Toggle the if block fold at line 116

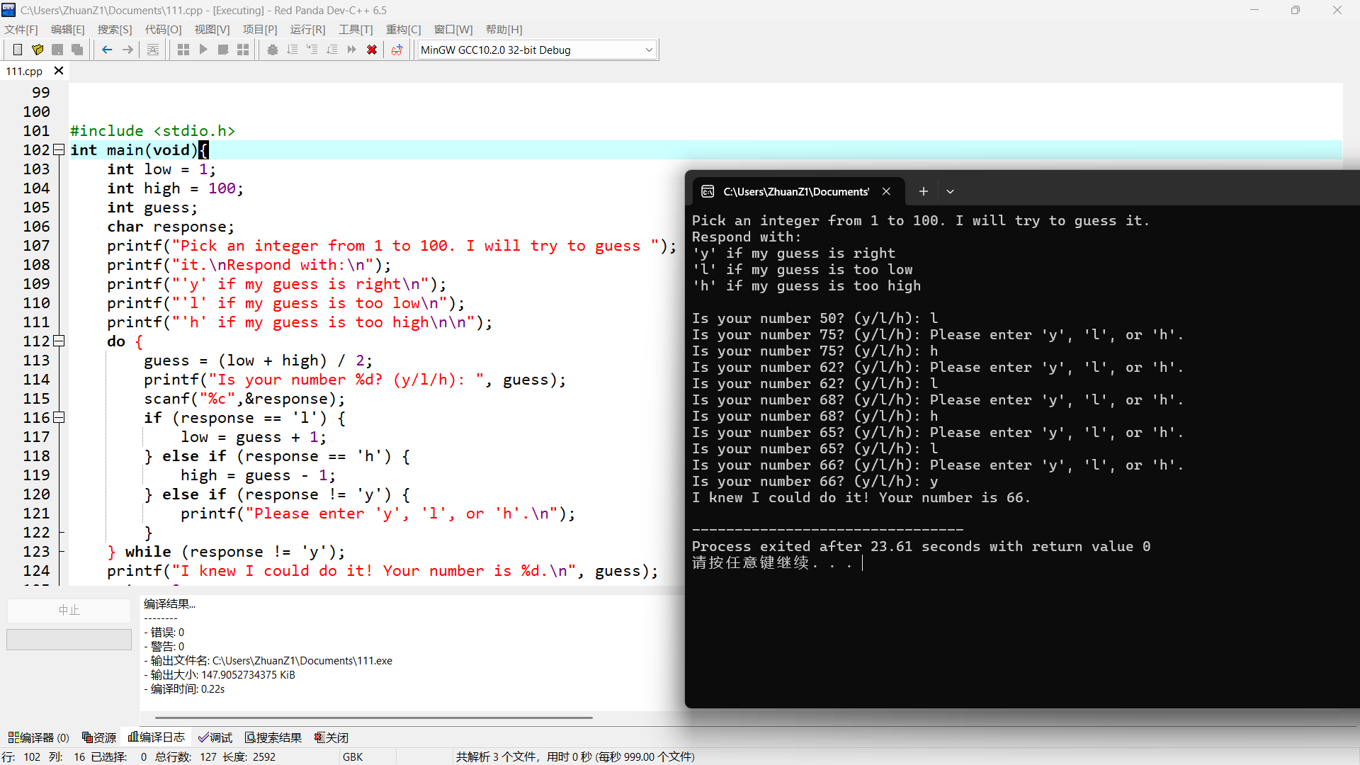coord(59,417)
